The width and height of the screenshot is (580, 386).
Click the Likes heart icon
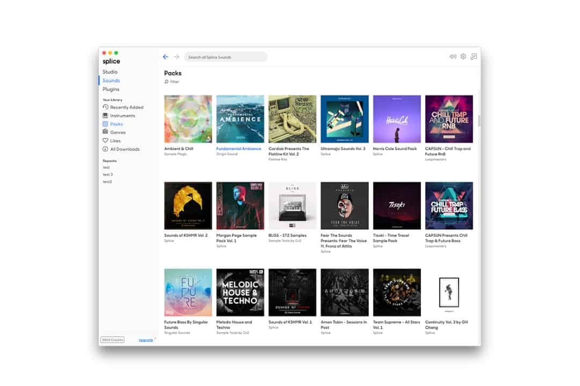click(105, 140)
